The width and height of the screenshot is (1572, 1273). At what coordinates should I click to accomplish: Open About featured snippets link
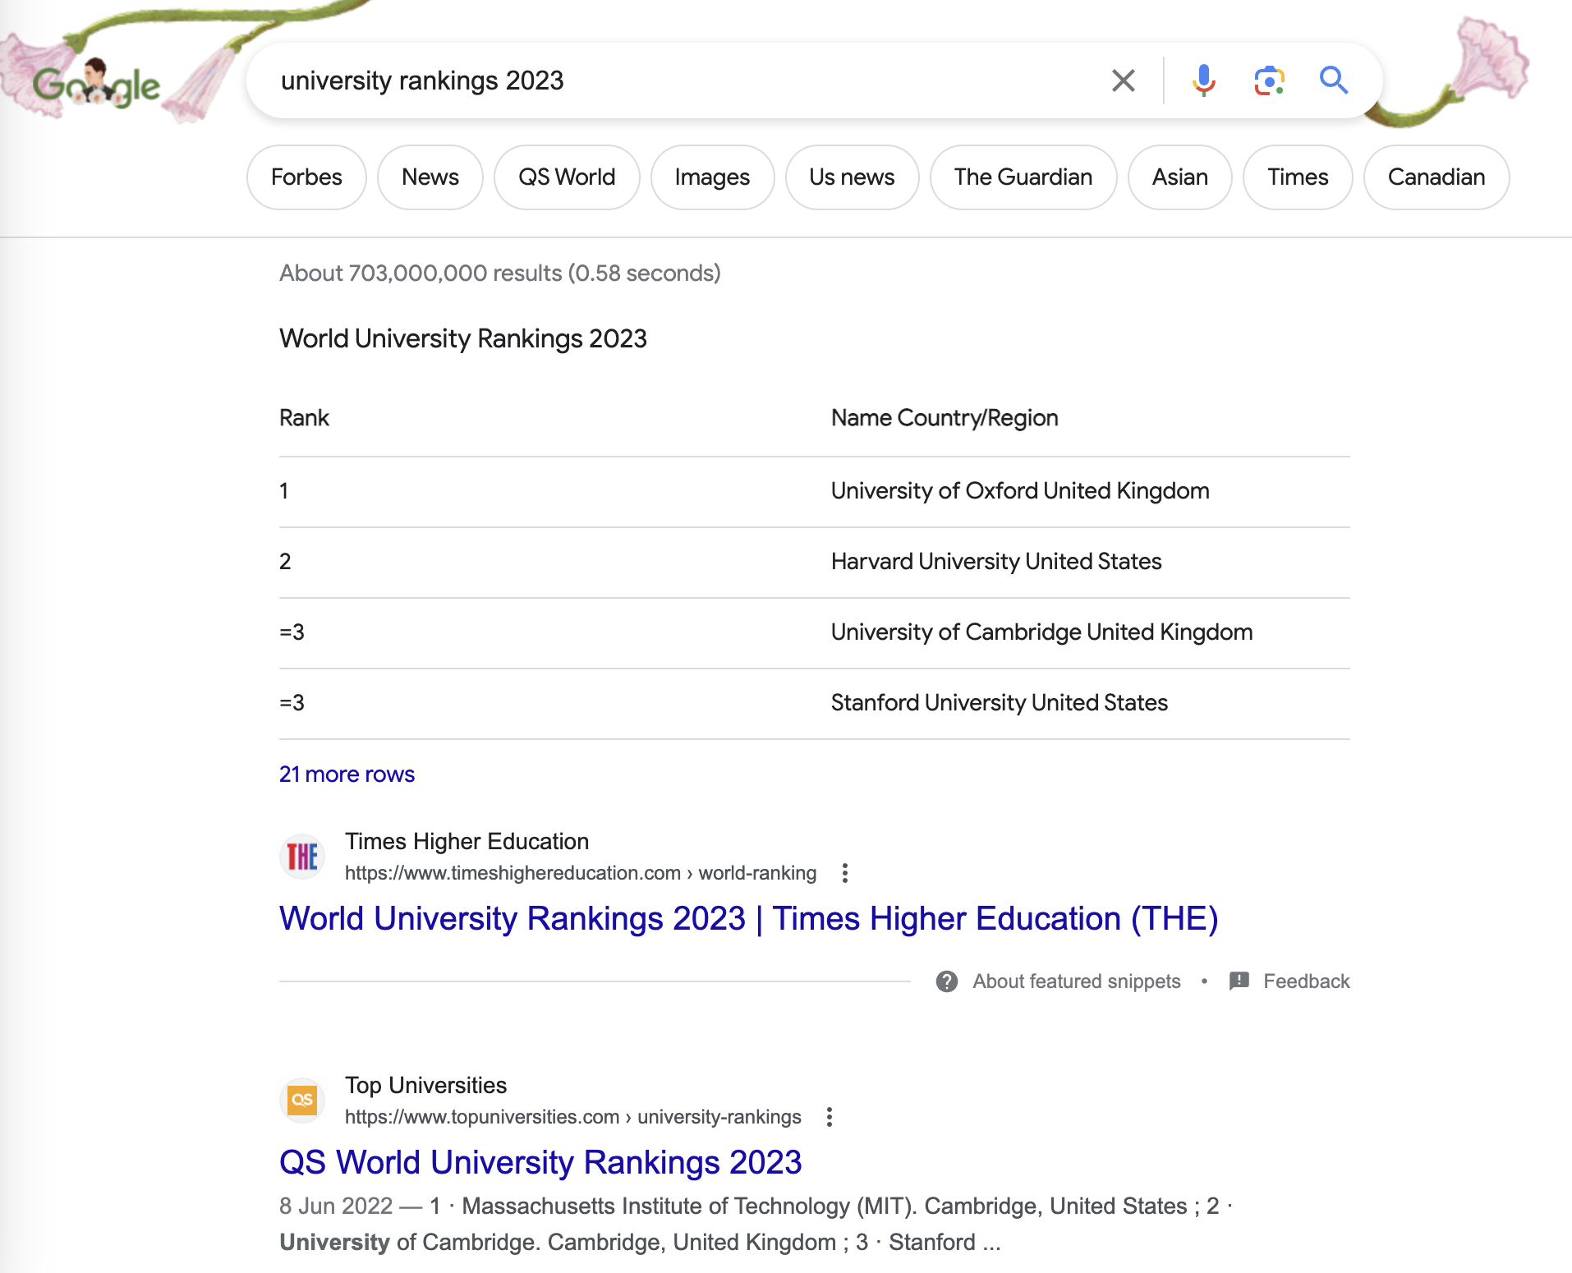[x=1076, y=981]
